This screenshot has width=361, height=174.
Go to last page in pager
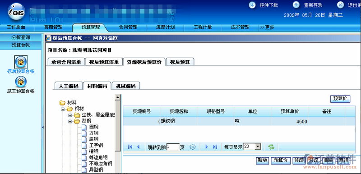215,147
